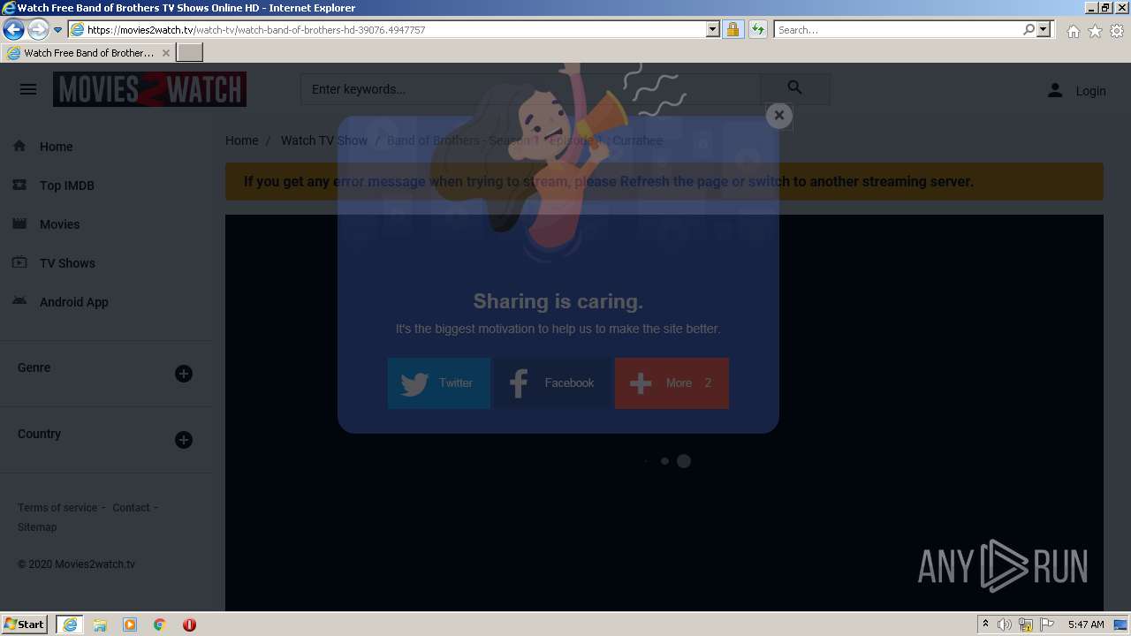Open Opera from taskbar
The image size is (1131, 636).
[x=189, y=625]
